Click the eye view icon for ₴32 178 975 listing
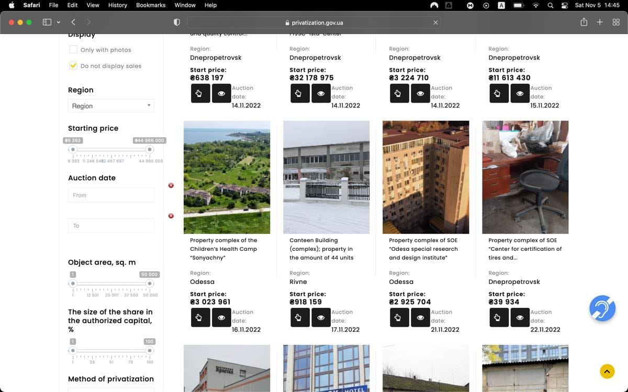 321,93
